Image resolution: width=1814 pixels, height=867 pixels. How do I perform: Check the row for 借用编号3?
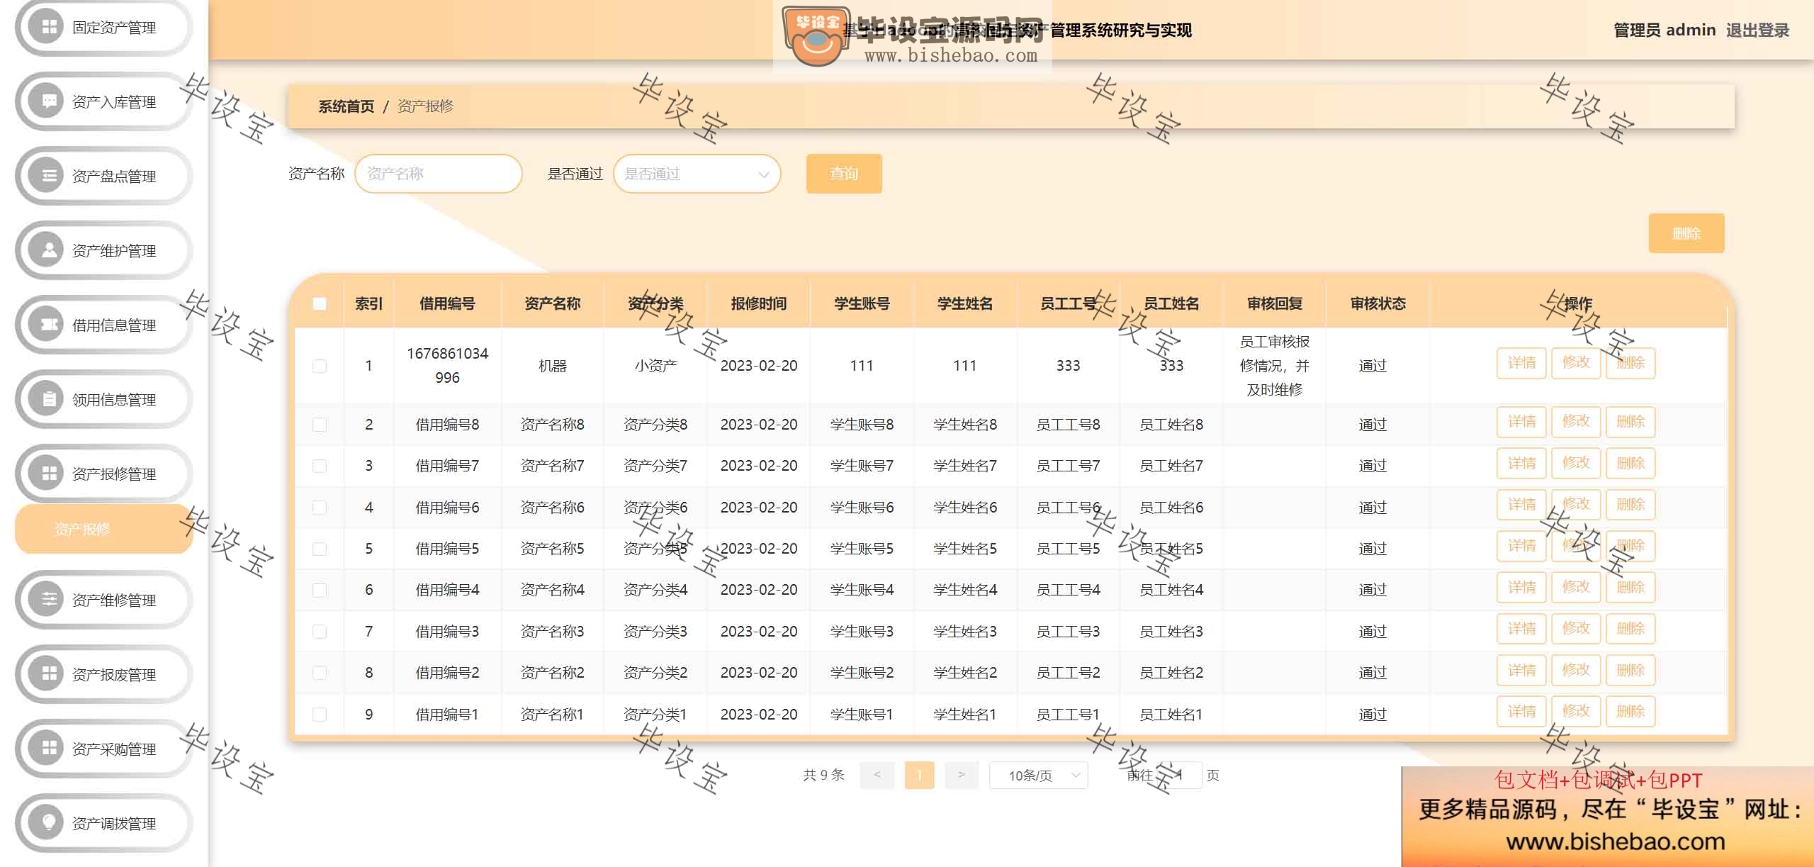(x=320, y=631)
